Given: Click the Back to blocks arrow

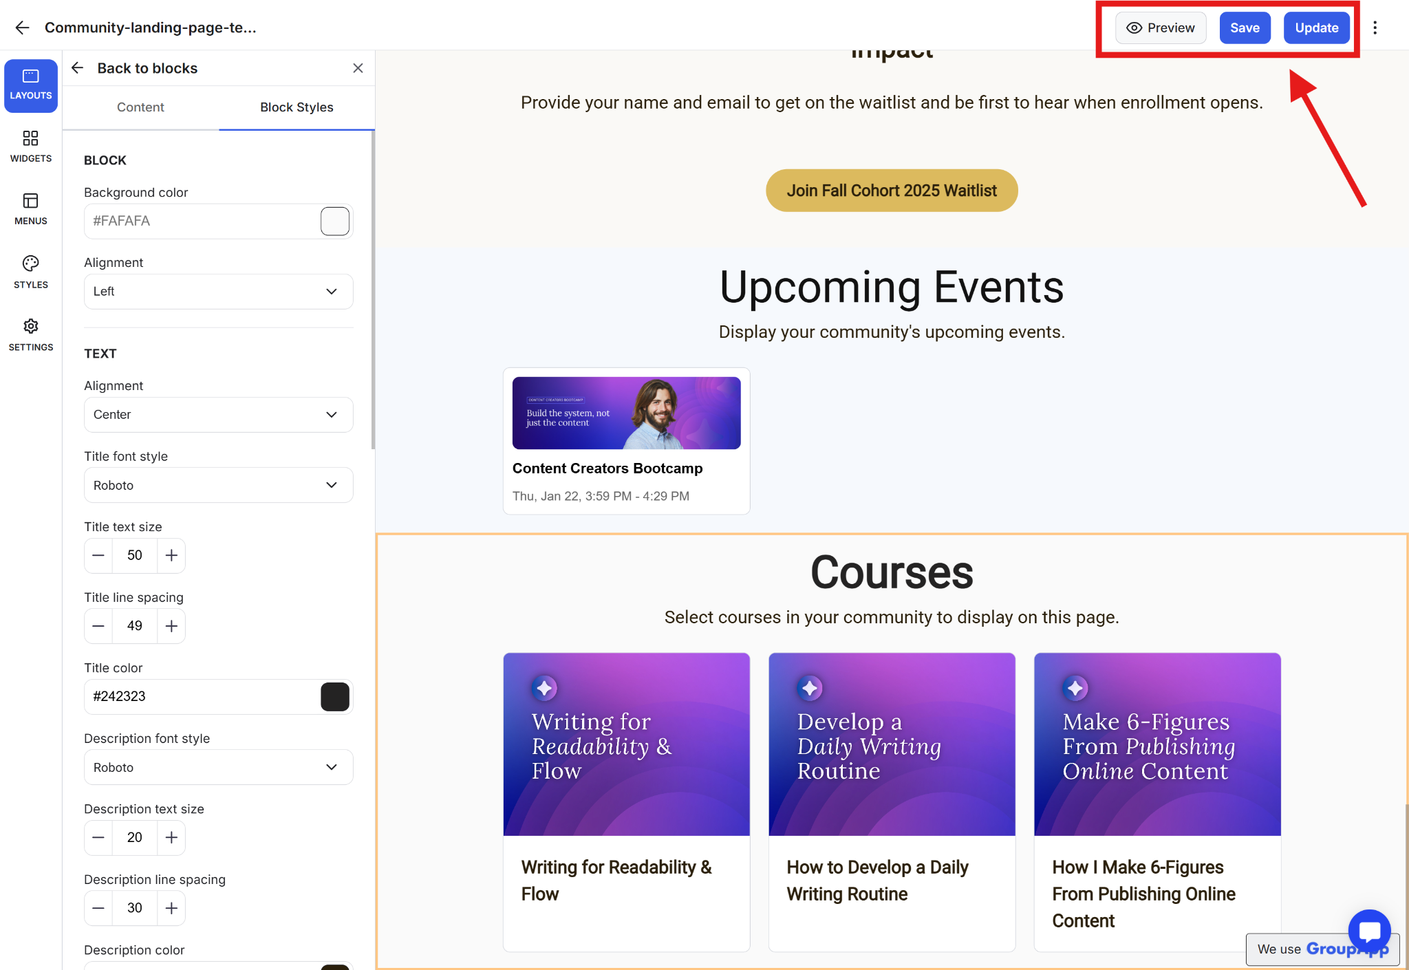Looking at the screenshot, I should (78, 68).
